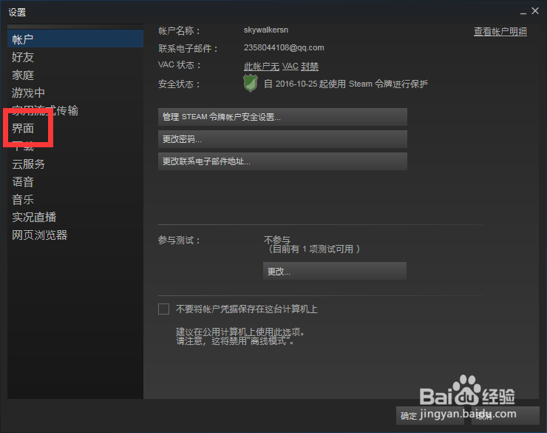Select the 帐户 settings category
This screenshot has height=433, width=547.
pos(75,39)
